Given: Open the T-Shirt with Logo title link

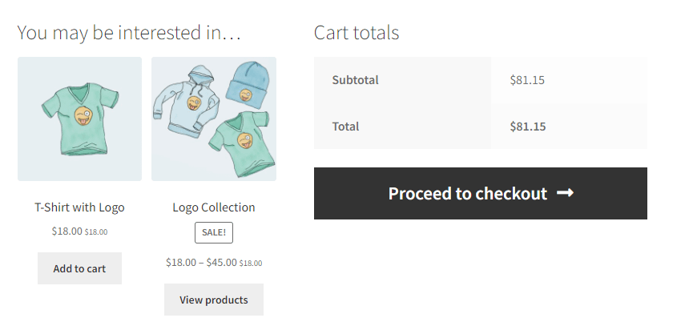Looking at the screenshot, I should (x=79, y=207).
